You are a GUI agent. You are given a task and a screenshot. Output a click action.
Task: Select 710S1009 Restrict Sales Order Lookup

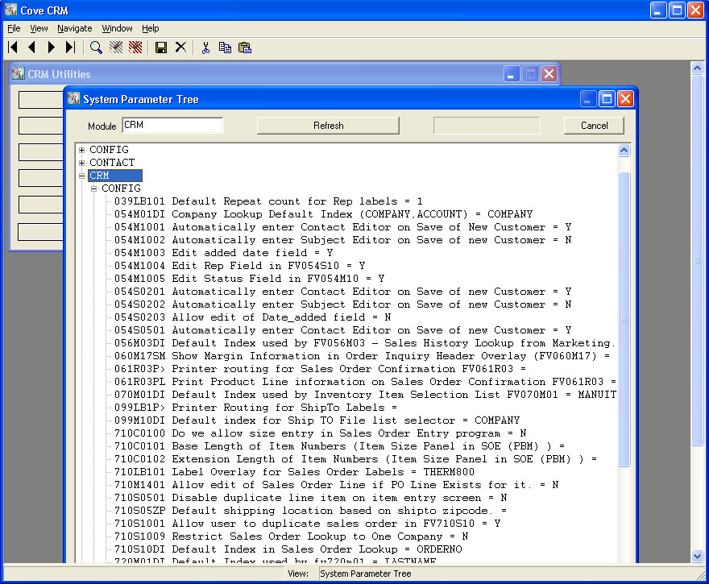[x=291, y=536]
